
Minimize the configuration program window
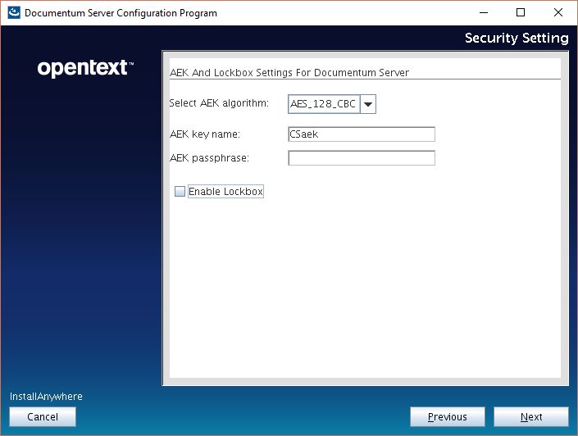[x=482, y=13]
